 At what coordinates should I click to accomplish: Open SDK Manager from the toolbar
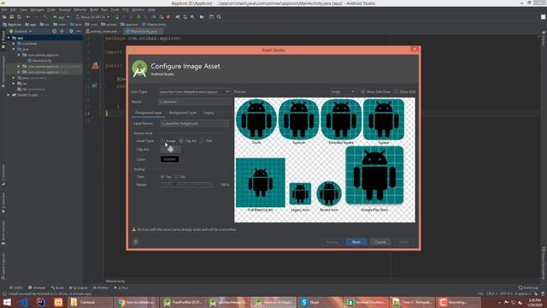[x=192, y=17]
